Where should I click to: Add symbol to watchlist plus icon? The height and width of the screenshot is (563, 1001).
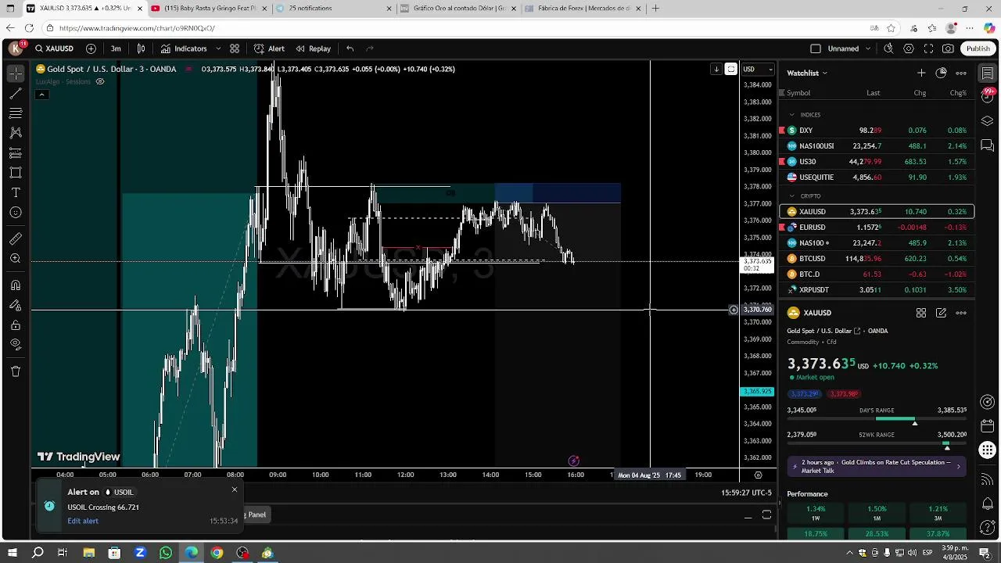point(921,73)
